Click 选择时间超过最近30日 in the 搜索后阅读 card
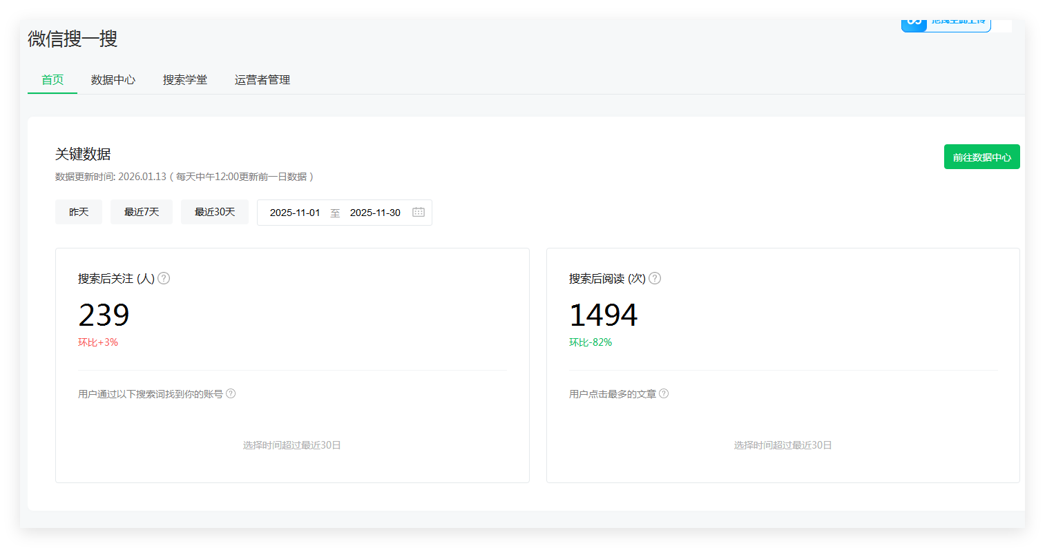Screen dimensions: 1045x548 (x=783, y=445)
